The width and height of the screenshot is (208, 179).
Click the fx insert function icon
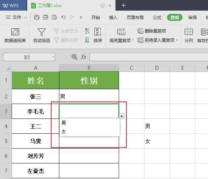pos(84,57)
